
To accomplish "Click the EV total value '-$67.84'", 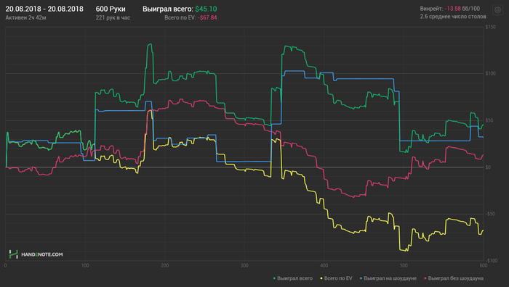I will tap(207, 17).
